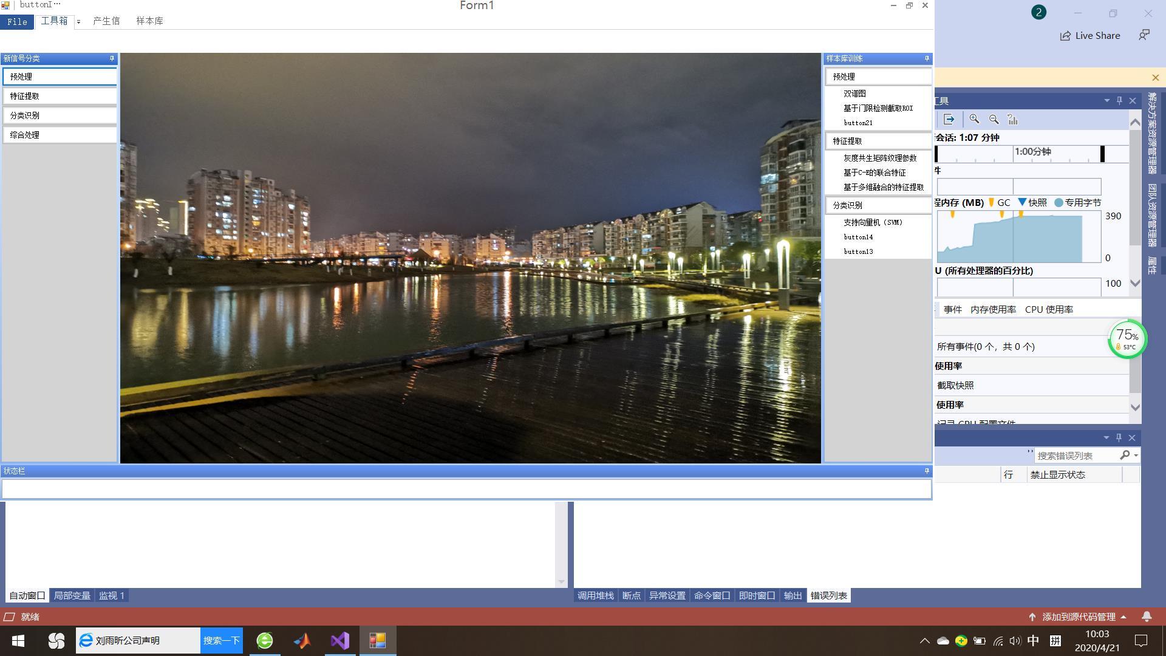Screen dimensions: 1166x656
Task: Pin the diagnostic tools window
Action: [1119, 100]
